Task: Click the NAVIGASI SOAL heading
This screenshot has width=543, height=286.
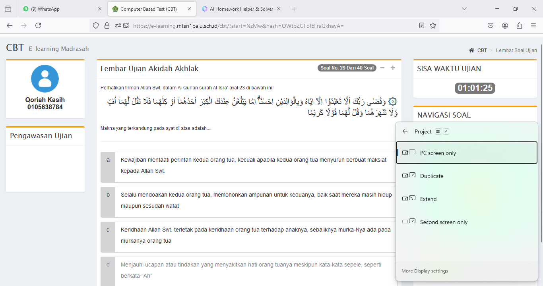Action: point(444,115)
